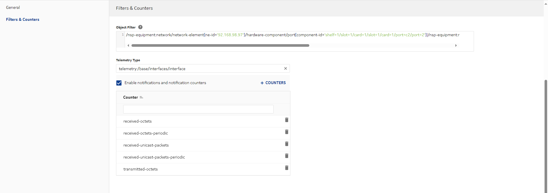Select the Filters & Counters section
The image size is (548, 193).
23,20
